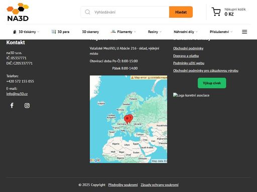Viewport: 257px width, 192px height.
Task: Open the Předvolby soukromí link
Action: pyautogui.click(x=123, y=185)
